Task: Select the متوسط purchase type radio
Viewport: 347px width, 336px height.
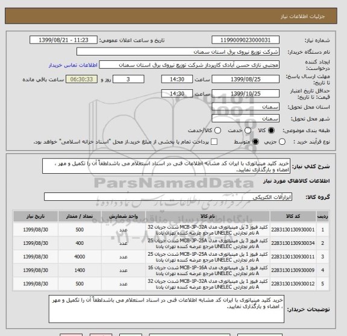Action: (x=255, y=142)
